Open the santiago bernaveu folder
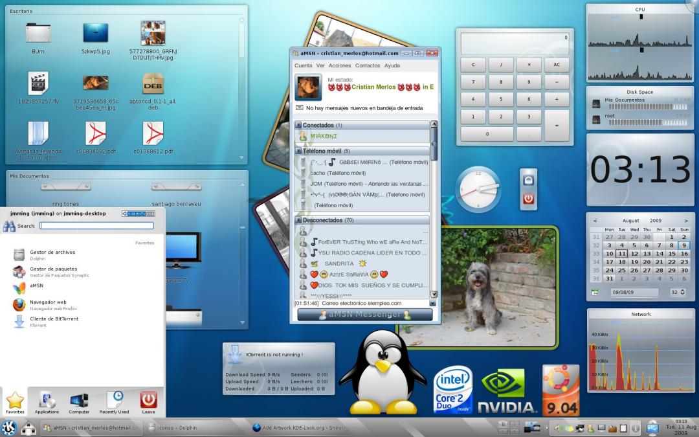Screen dimensions: 699x437 pyautogui.click(x=176, y=194)
